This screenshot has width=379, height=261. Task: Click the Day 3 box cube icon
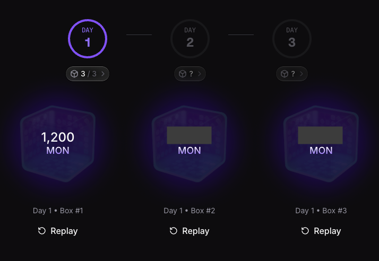[x=285, y=74]
